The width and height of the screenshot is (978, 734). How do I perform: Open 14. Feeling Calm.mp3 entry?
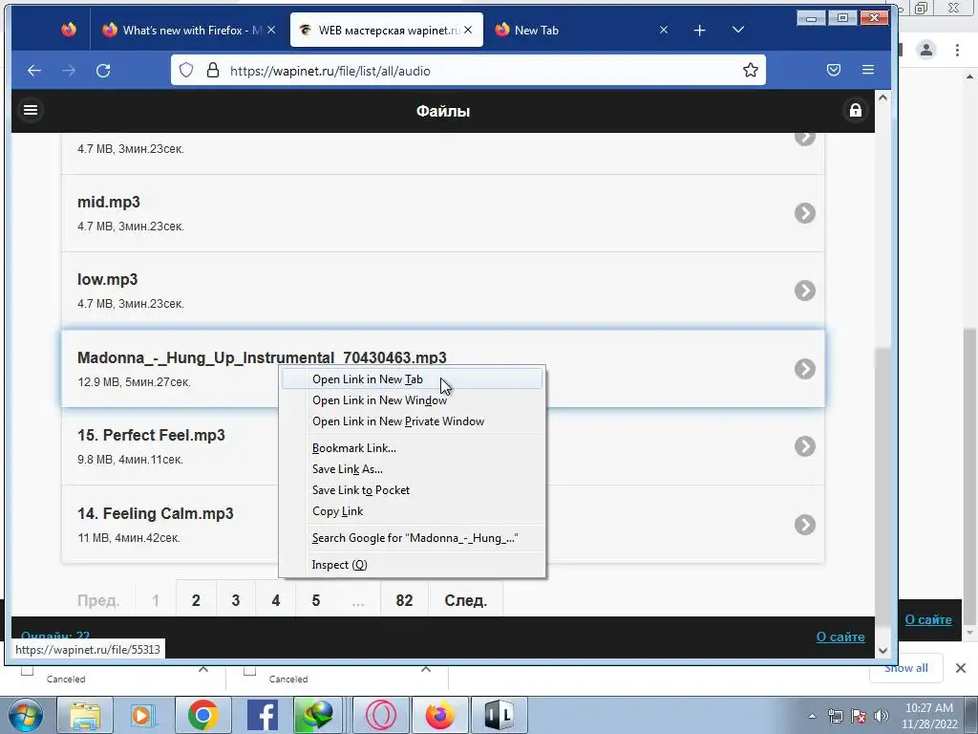coord(443,525)
